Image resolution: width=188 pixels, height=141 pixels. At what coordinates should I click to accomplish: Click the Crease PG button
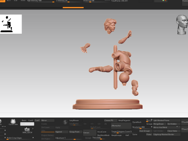point(110,120)
